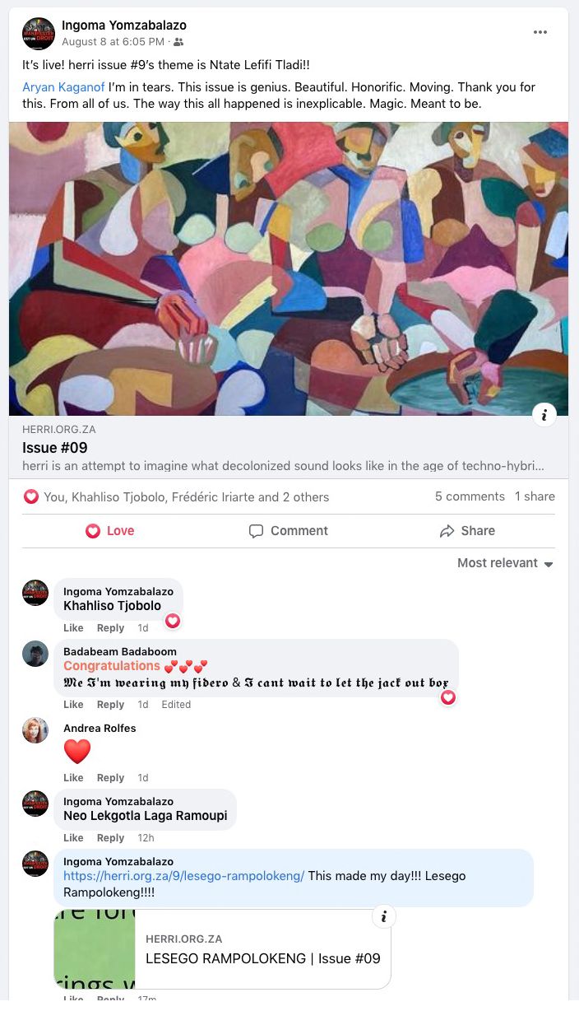579x1011 pixels.
Task: Click Badabeam Badaboom's commenter avatar
Action: (x=35, y=654)
